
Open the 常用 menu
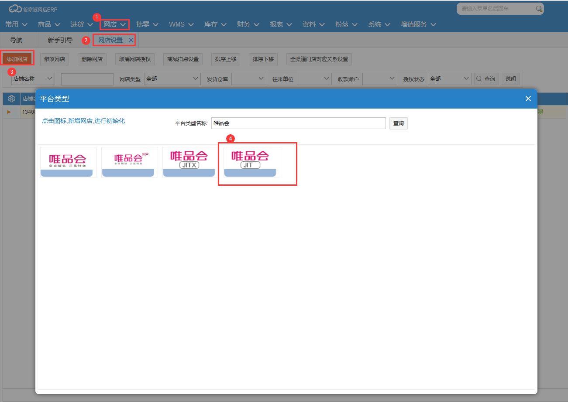coord(16,24)
